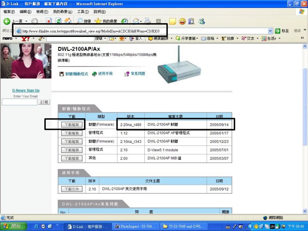Expand the address bar URL dropdown
This screenshot has width=308, height=231.
tap(270, 31)
